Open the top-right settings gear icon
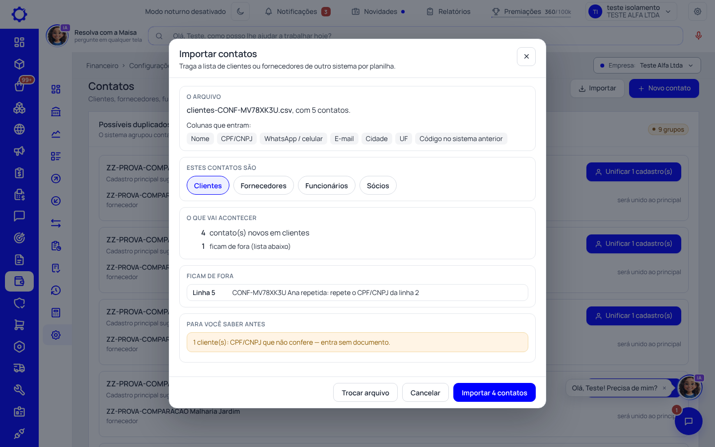Screen dimensions: 715x447 [698, 11]
